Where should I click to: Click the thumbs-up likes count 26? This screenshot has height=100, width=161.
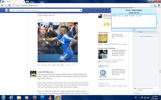pos(55,65)
